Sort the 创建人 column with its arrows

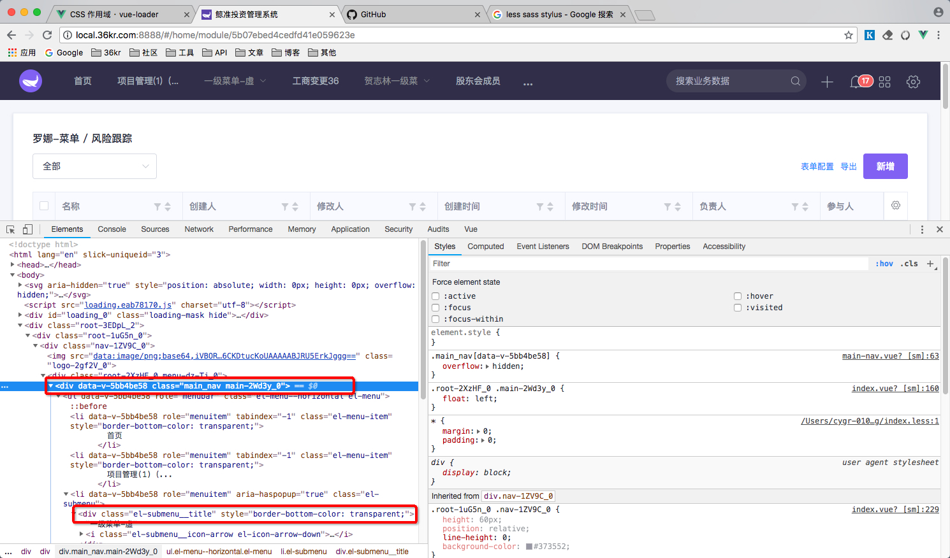(295, 206)
